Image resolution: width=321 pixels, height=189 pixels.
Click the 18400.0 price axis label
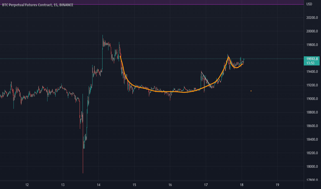312,140
